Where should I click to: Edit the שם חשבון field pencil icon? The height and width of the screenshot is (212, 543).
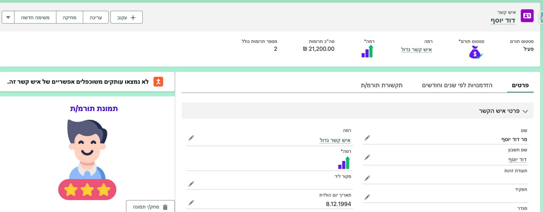pyautogui.click(x=367, y=158)
